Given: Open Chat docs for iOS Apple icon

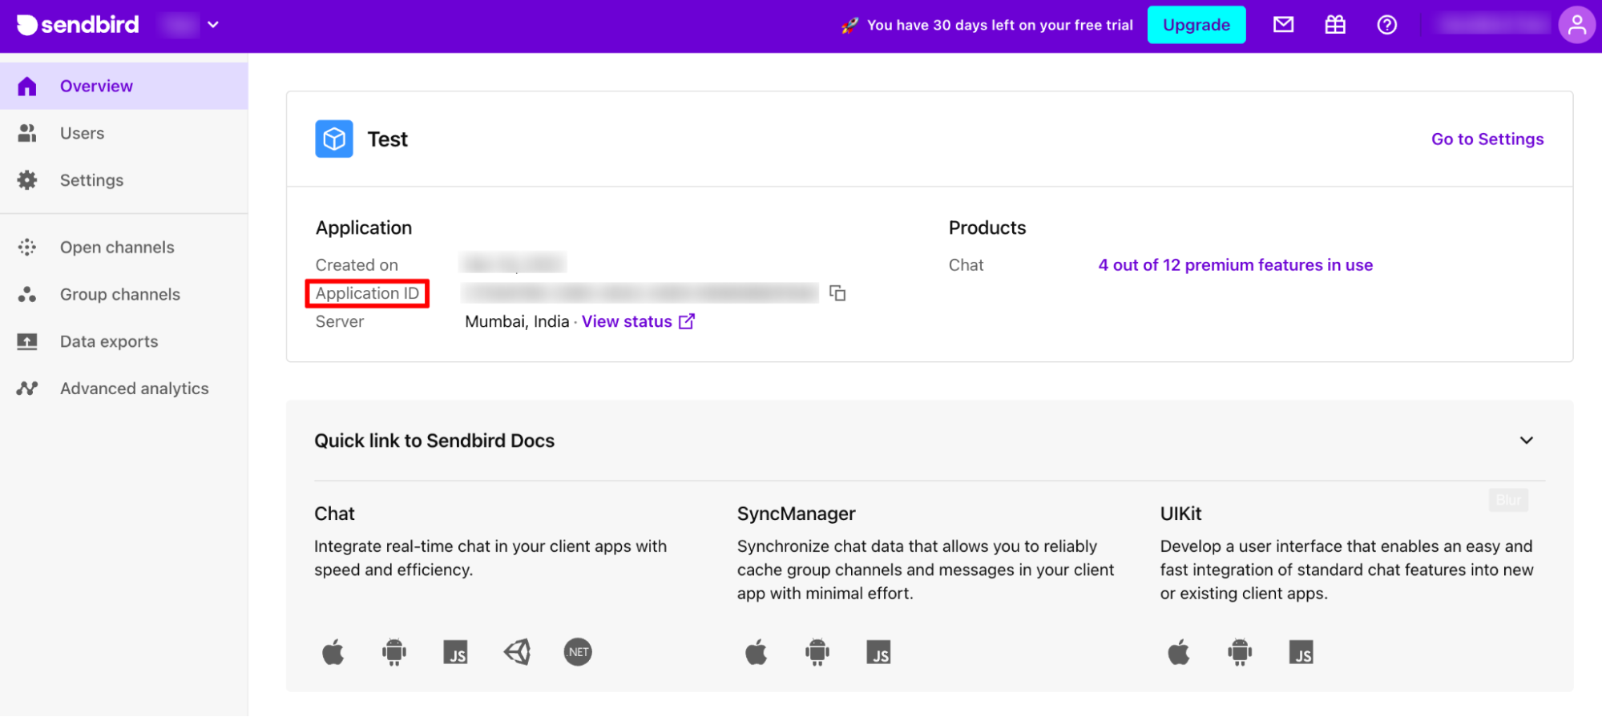Looking at the screenshot, I should click(x=333, y=652).
